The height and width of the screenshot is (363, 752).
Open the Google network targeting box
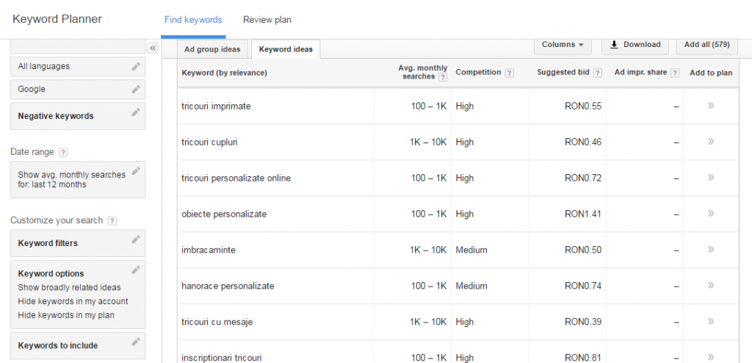[78, 90]
